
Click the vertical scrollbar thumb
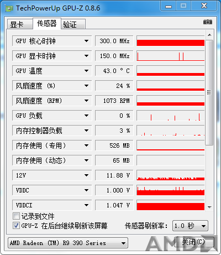(209, 92)
